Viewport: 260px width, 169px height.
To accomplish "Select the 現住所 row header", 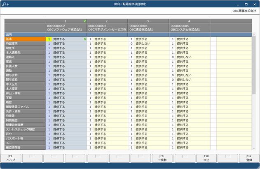I will pos(25,48).
